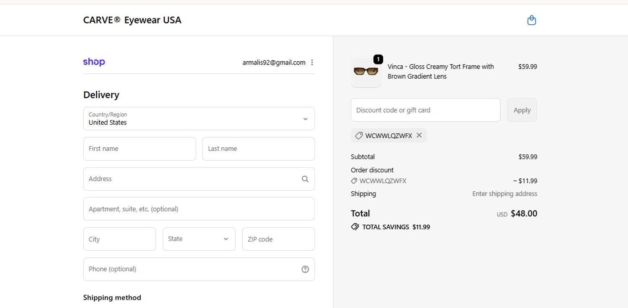The height and width of the screenshot is (308, 628).
Task: Click the Apartment, suite, etc. field
Action: 199,209
